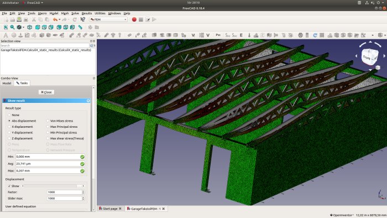
Task: Switch to the Model tab
Action: click(x=7, y=83)
